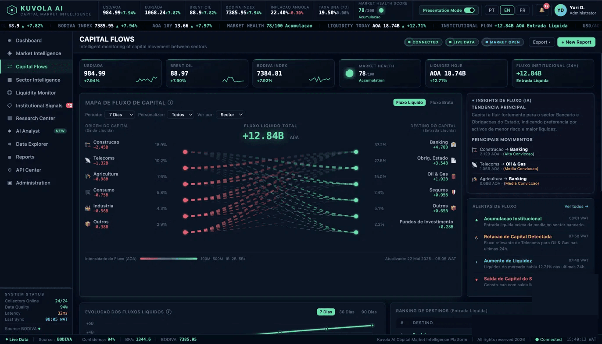Click the Construcao crane icon in origin list
Image resolution: width=602 pixels, height=344 pixels.
88,144
